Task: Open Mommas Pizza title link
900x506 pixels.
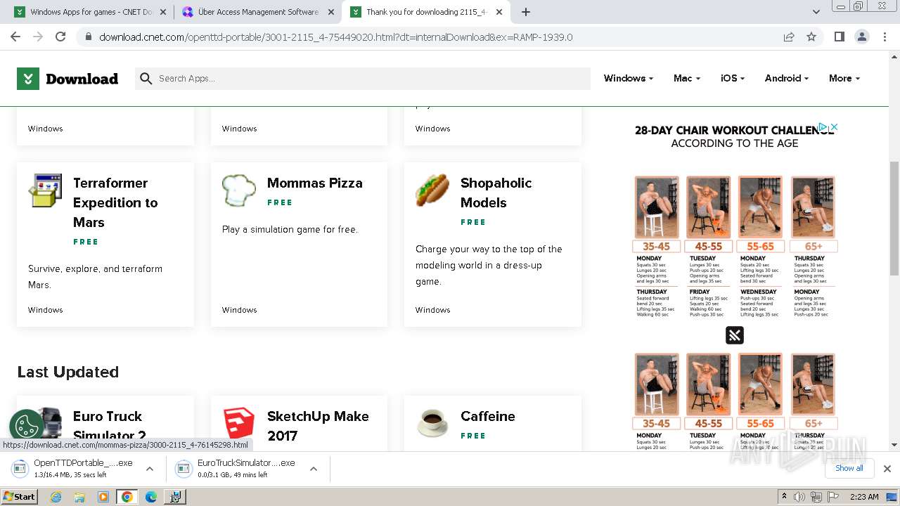Action: tap(315, 183)
